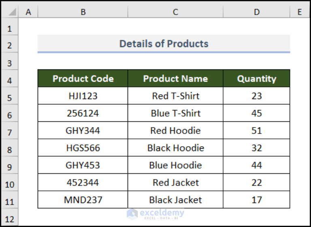Click quantity 45 for Blue T-Shirt
311x227 pixels.
(256, 113)
